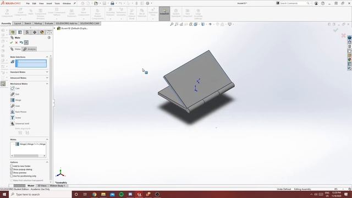Undo last mate action arrow
This screenshot has height=198, width=352.
click(21, 42)
